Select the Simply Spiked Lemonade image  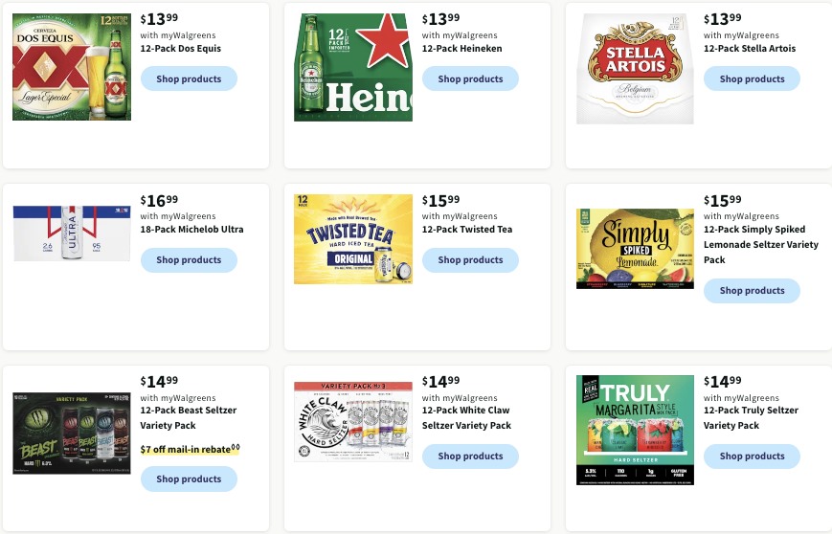tap(635, 249)
